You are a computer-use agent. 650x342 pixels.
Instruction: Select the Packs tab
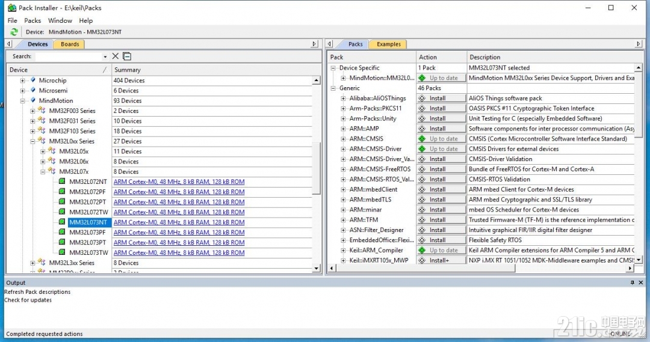tap(355, 44)
